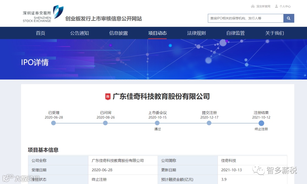
Task: Click the 项目基本信息 section heading
Action: (43, 150)
